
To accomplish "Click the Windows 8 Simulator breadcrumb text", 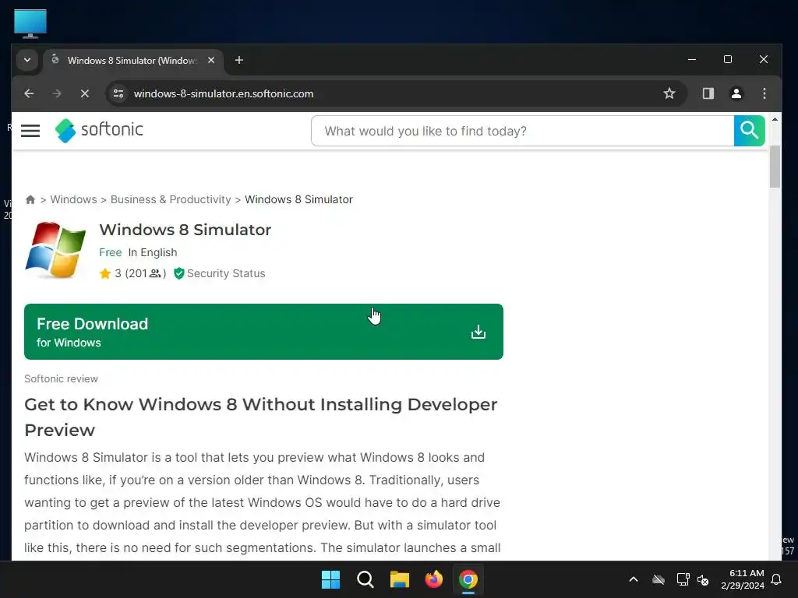I will [x=298, y=199].
